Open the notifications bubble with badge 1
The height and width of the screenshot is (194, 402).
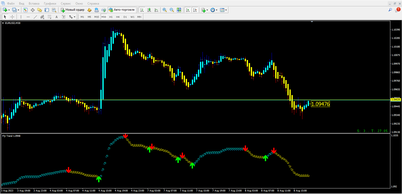[x=397, y=10]
